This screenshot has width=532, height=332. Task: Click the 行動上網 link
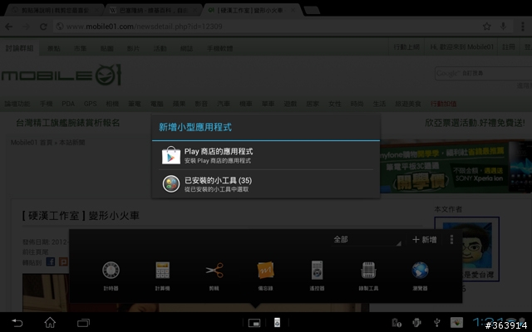tap(406, 46)
